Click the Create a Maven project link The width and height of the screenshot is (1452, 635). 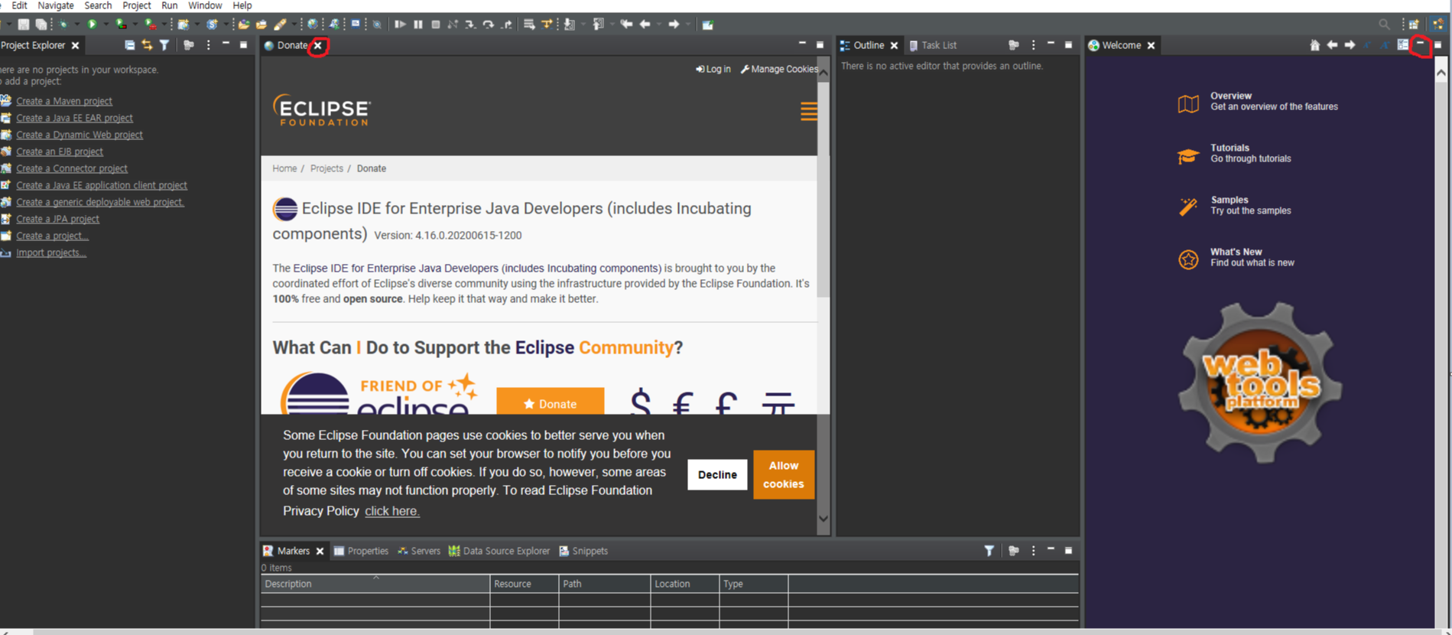pyautogui.click(x=64, y=101)
